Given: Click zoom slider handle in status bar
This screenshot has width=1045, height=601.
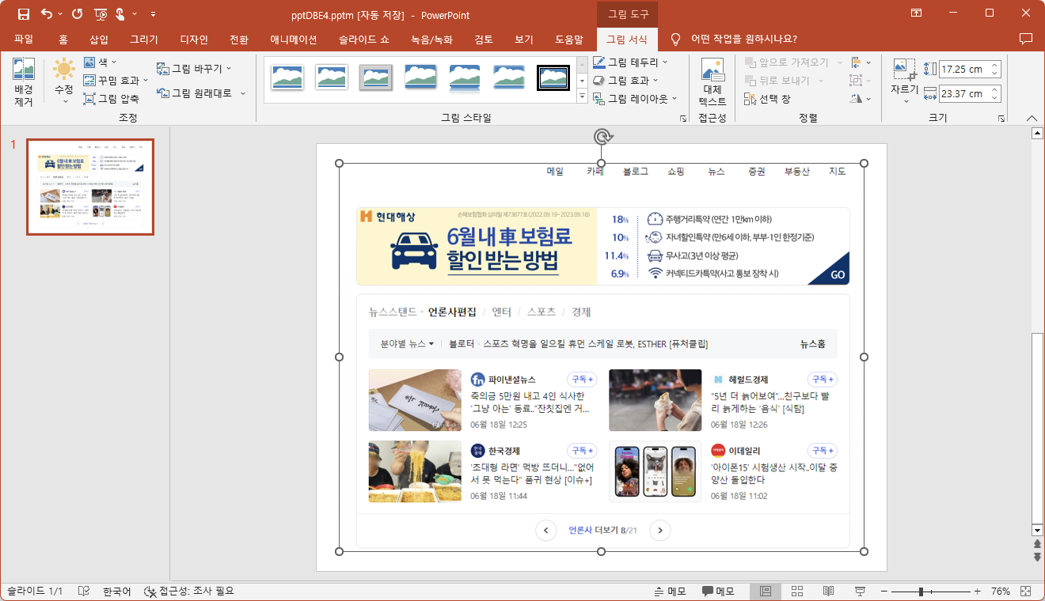Looking at the screenshot, I should tap(921, 592).
